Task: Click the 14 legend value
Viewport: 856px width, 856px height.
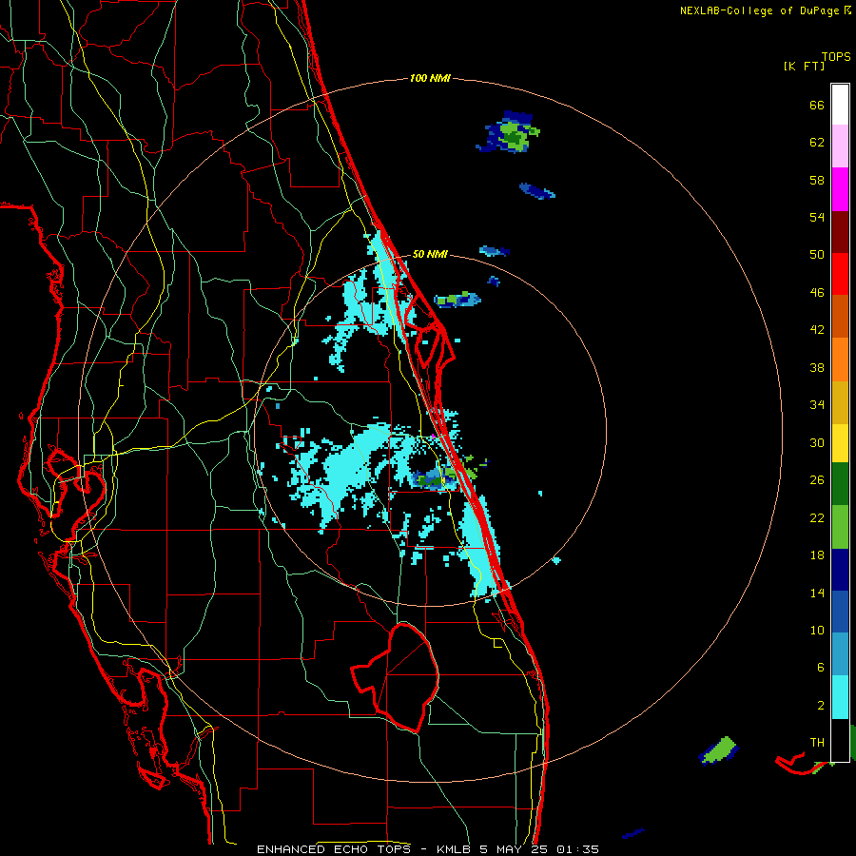Action: click(817, 593)
